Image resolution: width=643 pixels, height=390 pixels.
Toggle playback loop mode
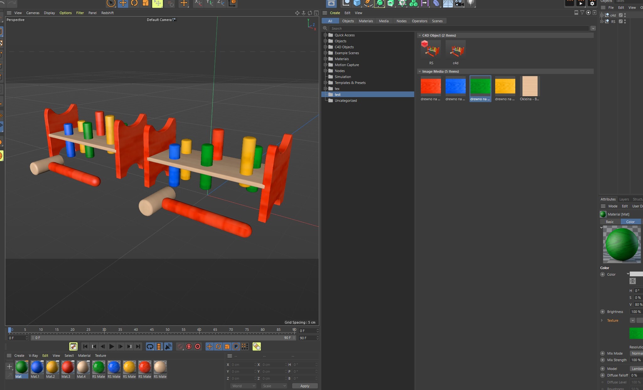150,346
